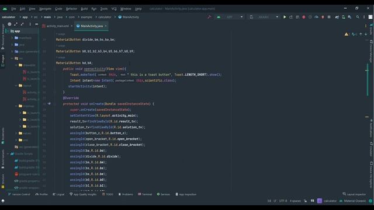Toggle the read-only lock icon in the status bar
Image resolution: width=374 pixels, height=210 pixels.
(x=306, y=201)
